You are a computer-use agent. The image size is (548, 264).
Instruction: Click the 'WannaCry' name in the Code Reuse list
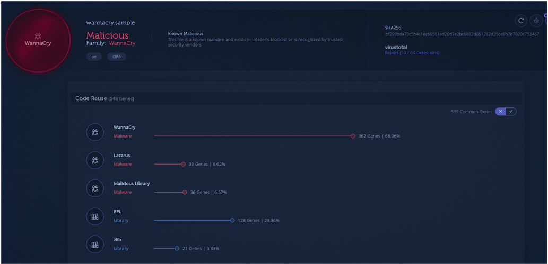pos(125,128)
